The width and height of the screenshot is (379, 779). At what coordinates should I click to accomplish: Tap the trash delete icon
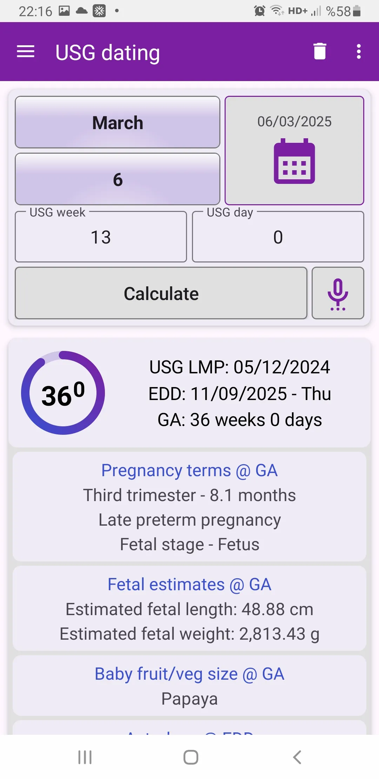pos(320,52)
